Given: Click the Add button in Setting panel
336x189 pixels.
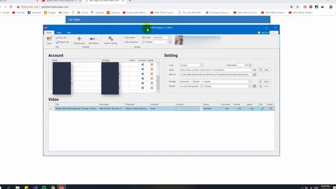Looking at the screenshot, I should click(265, 70).
